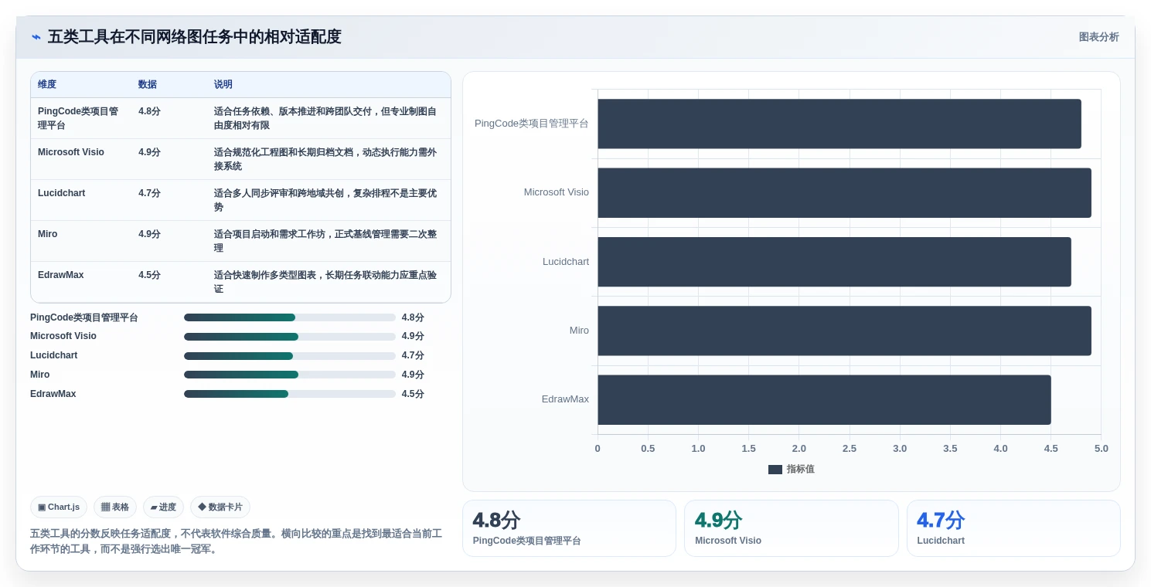This screenshot has width=1151, height=587.
Task: Open the 4.9分 Microsoft Visio data card
Action: click(x=791, y=528)
